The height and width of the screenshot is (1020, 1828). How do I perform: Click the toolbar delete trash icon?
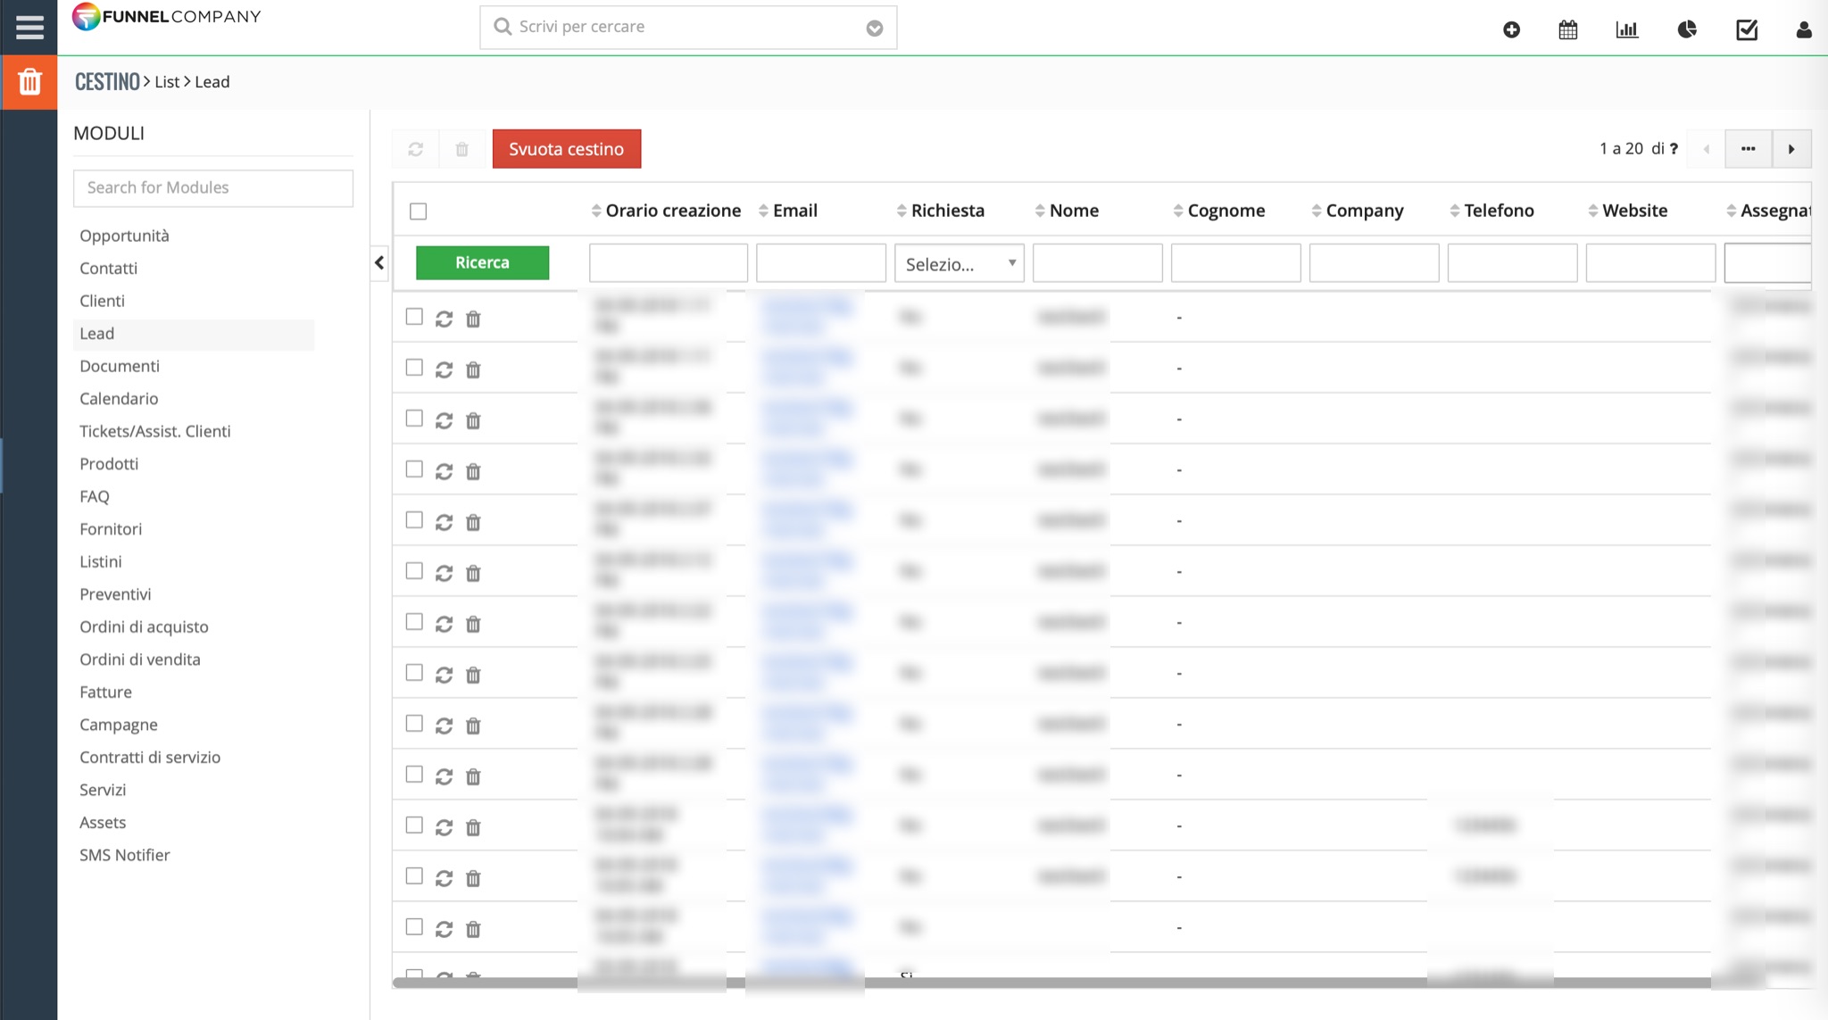pyautogui.click(x=461, y=149)
